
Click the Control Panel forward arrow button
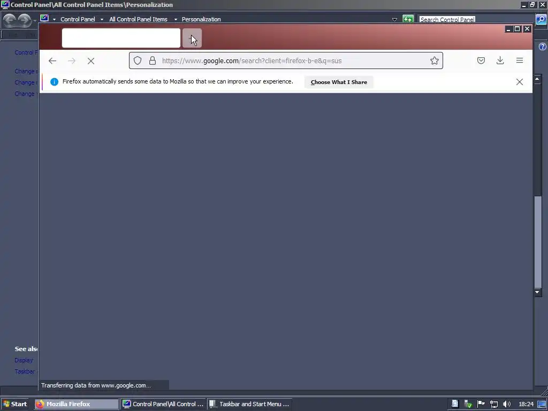click(24, 20)
